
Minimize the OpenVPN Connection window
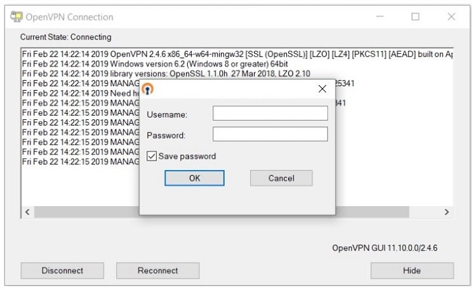pyautogui.click(x=380, y=16)
